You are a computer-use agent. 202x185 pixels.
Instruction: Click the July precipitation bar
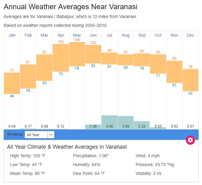click(109, 122)
